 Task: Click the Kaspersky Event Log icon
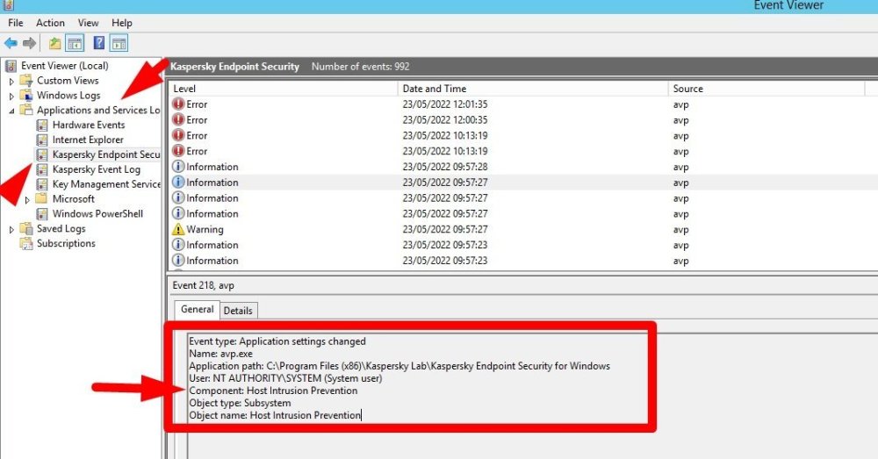pos(42,169)
